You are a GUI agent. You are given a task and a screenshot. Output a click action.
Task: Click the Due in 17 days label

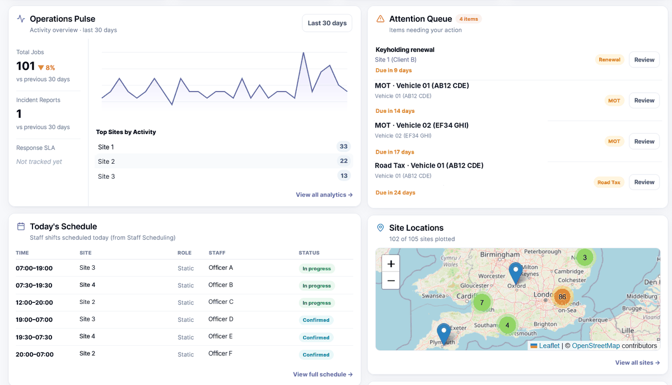point(395,152)
